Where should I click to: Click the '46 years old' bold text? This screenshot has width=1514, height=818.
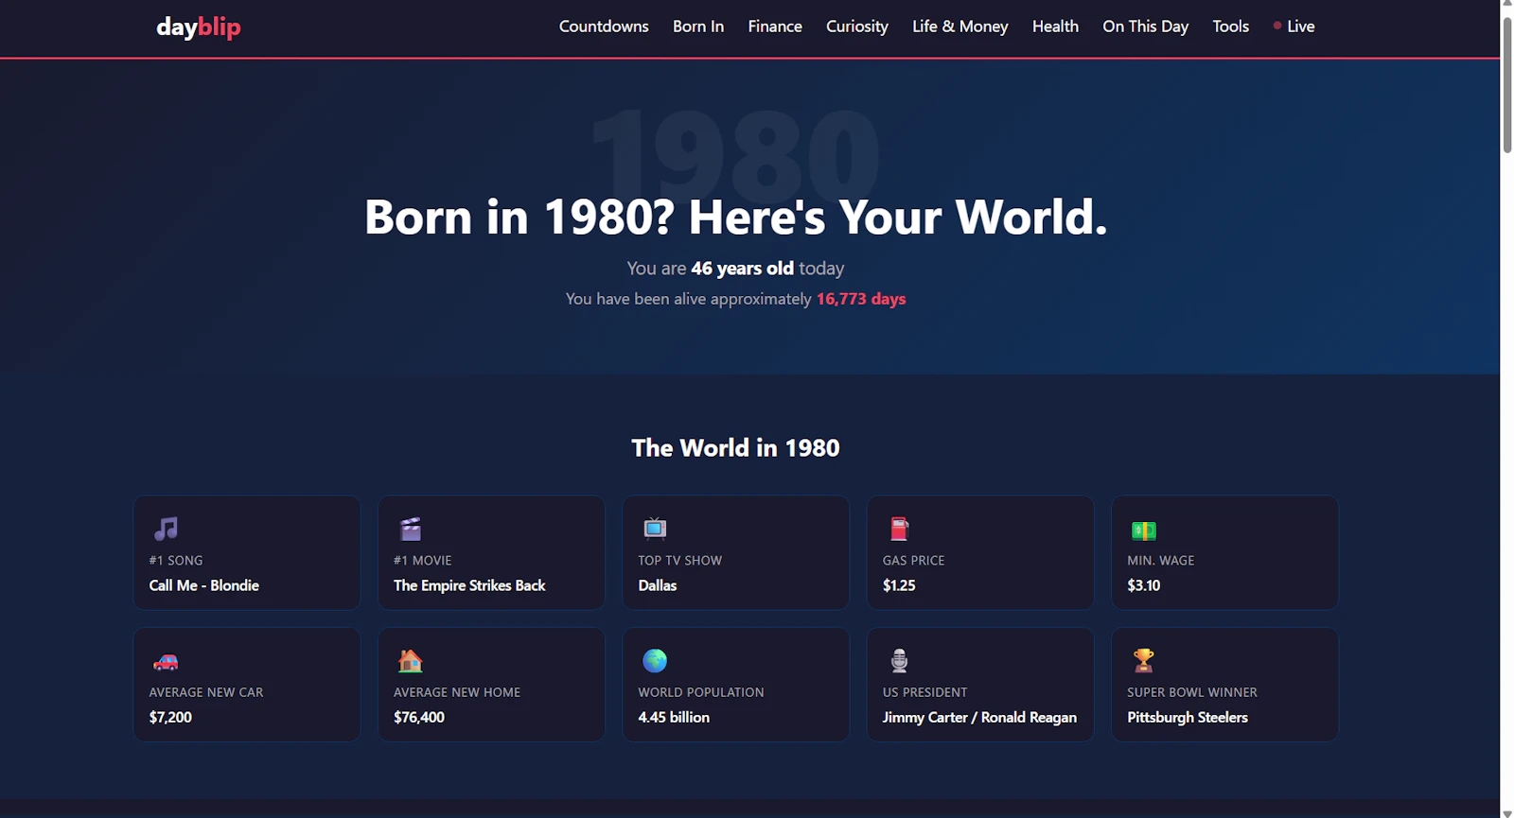[742, 269]
